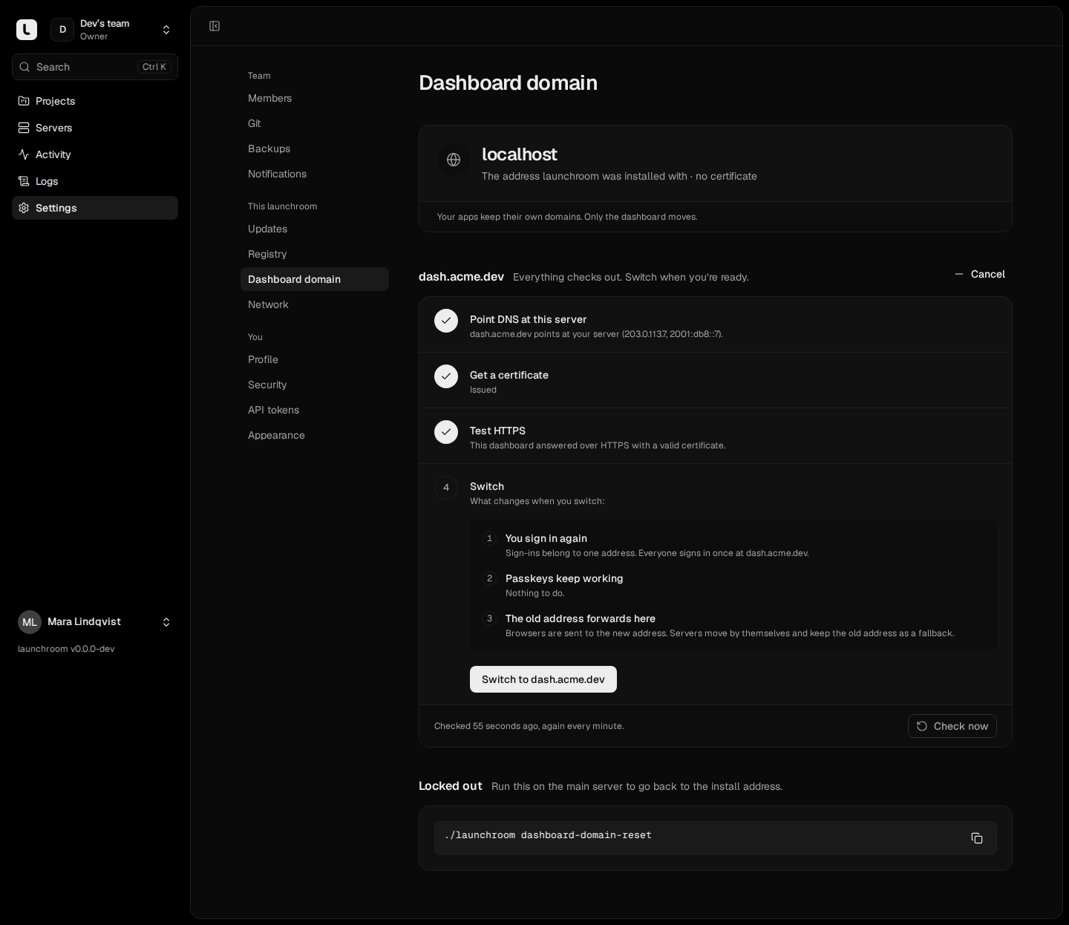Viewport: 1069px width, 925px height.
Task: Click the dash.acme.dev heading text
Action: 461,276
